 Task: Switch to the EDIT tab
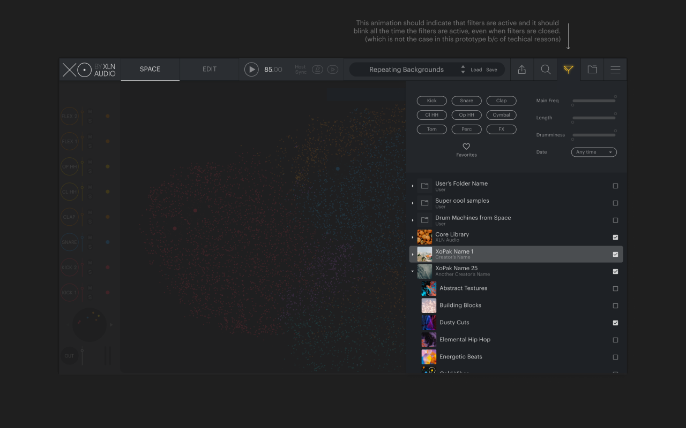[210, 70]
